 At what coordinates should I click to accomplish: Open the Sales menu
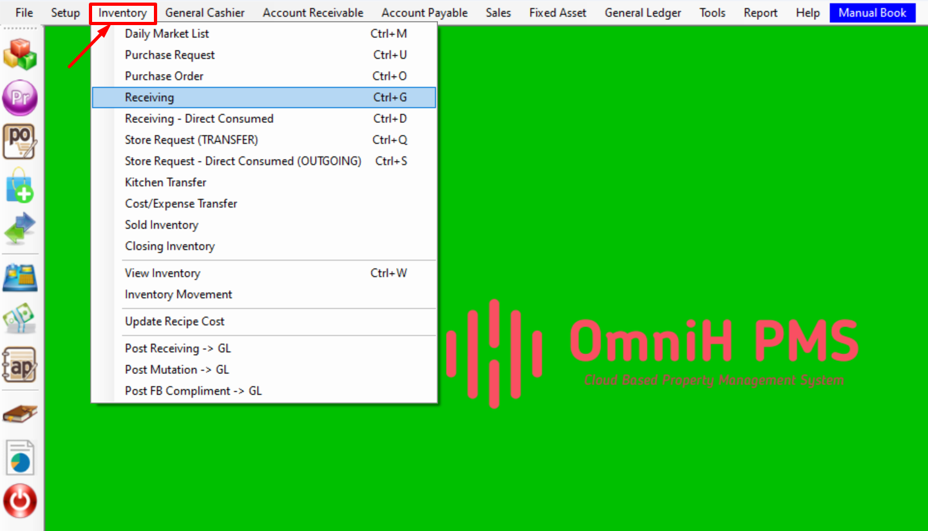click(x=498, y=13)
